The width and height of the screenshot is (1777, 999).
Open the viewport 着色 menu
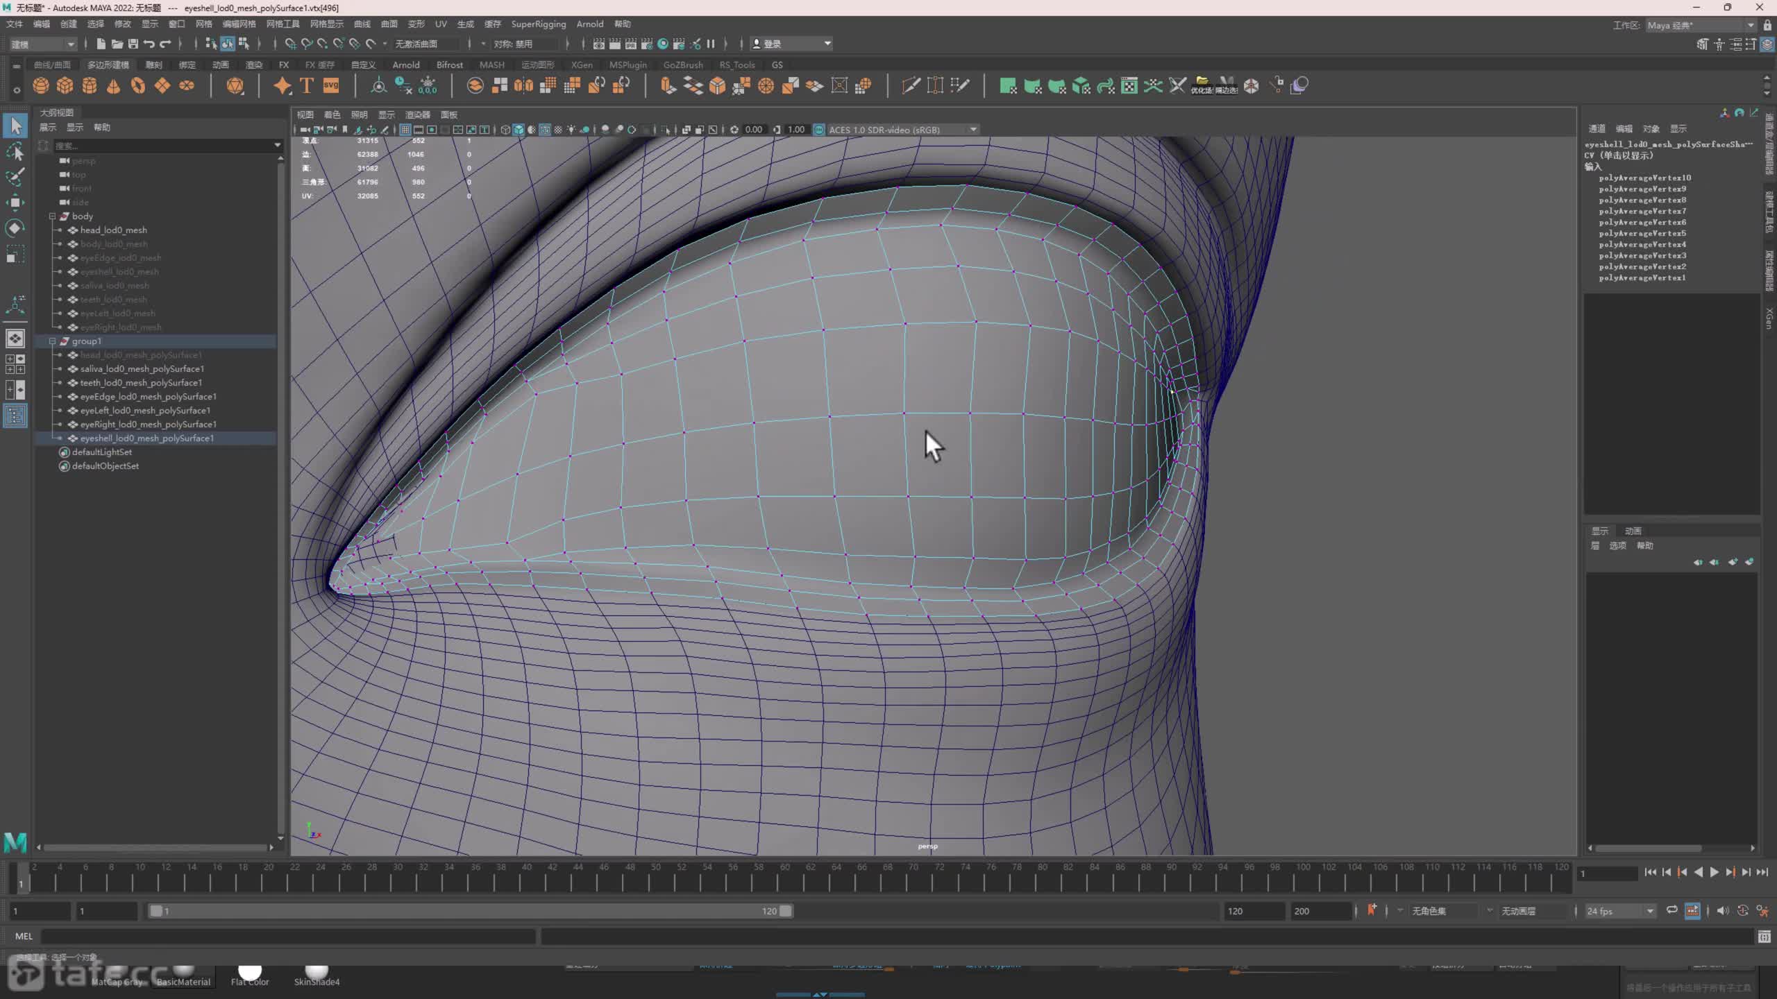point(332,114)
